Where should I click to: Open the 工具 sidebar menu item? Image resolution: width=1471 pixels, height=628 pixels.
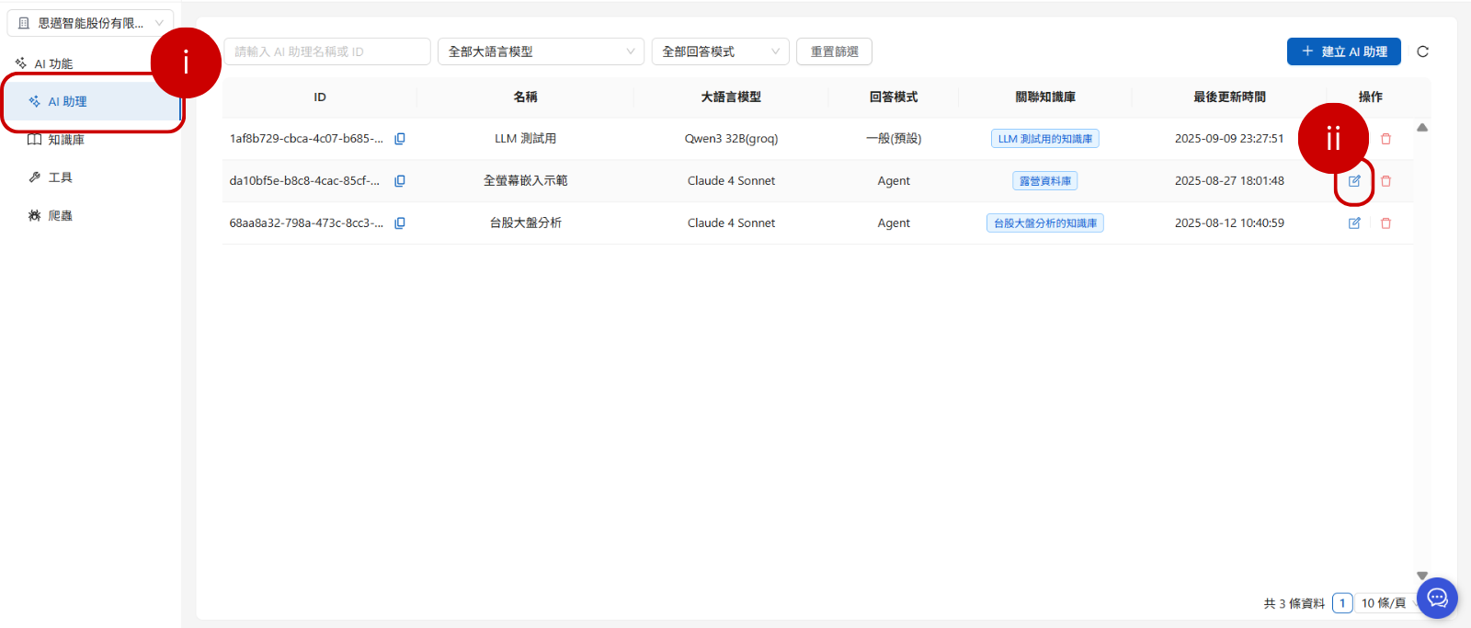[61, 177]
